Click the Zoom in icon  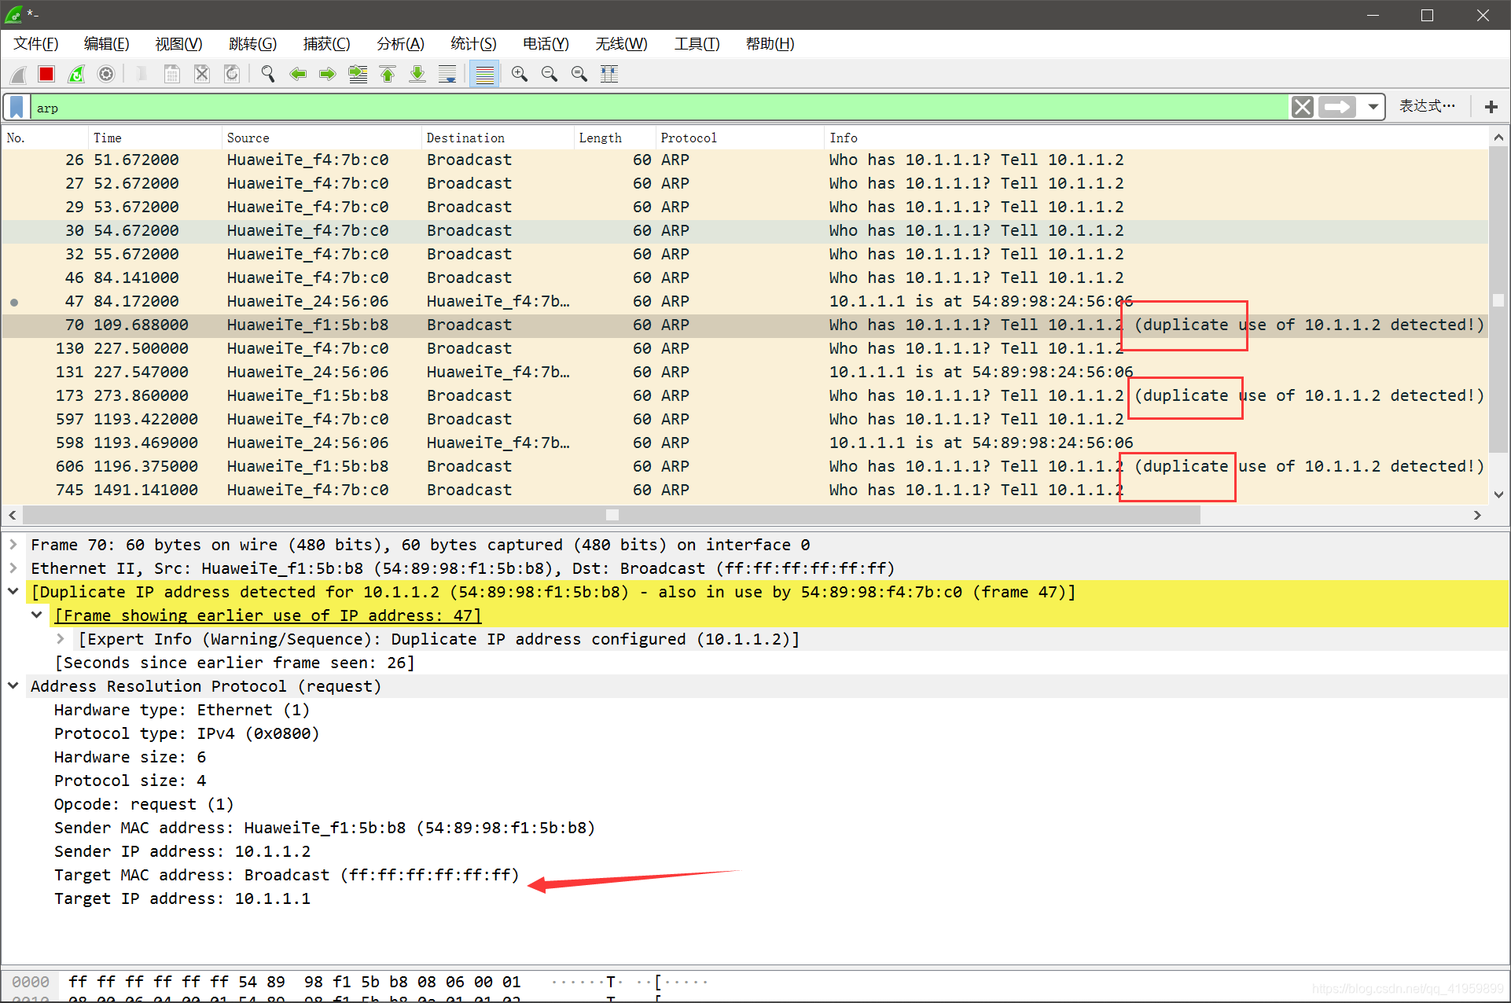(x=519, y=74)
